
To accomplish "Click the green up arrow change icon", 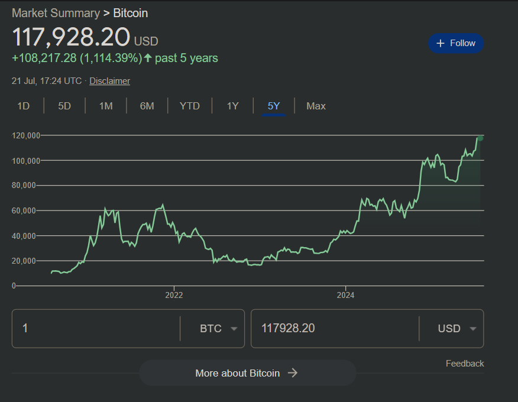I will [148, 58].
